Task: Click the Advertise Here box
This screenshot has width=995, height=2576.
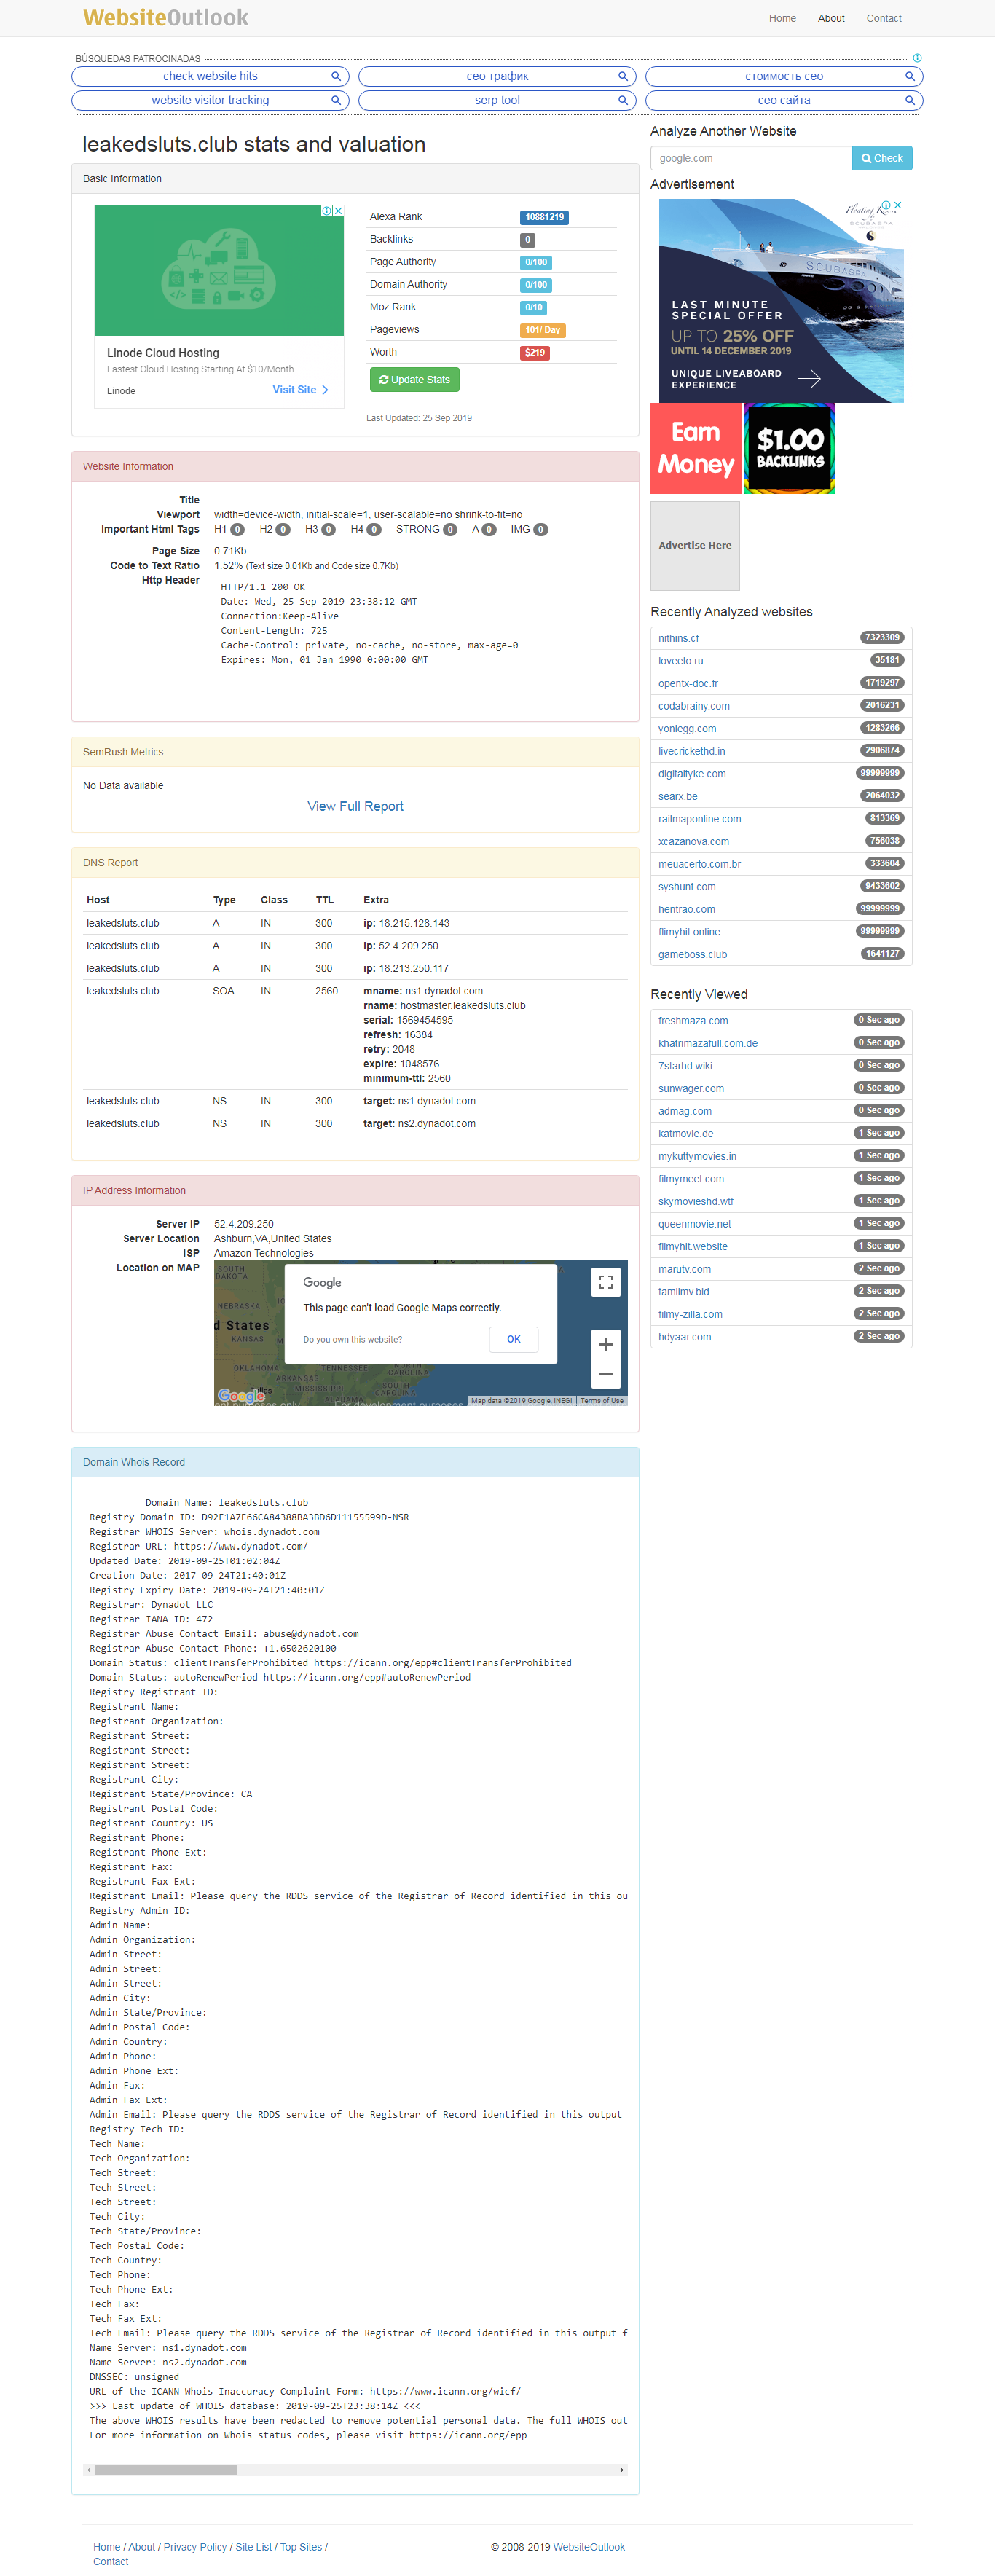Action: point(695,545)
